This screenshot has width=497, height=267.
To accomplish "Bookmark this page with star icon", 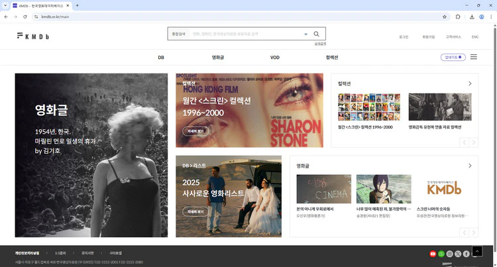I will (444, 17).
